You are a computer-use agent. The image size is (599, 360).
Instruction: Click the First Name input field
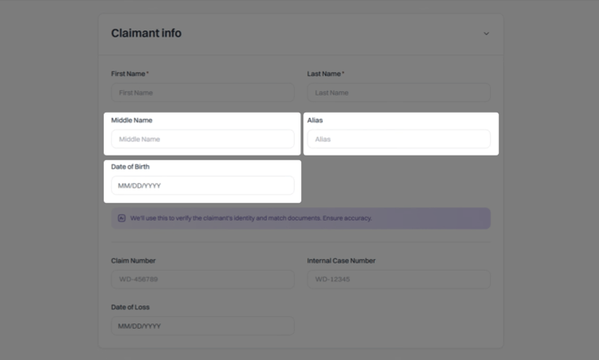[202, 93]
